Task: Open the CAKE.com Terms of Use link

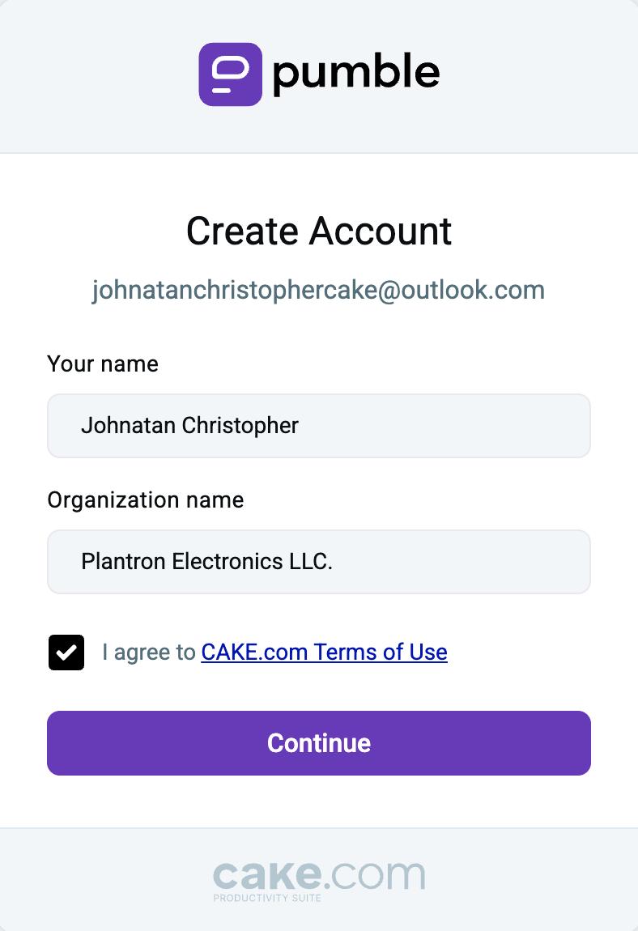Action: [325, 652]
